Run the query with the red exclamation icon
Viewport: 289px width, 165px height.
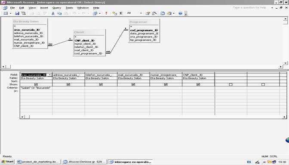click(x=106, y=13)
